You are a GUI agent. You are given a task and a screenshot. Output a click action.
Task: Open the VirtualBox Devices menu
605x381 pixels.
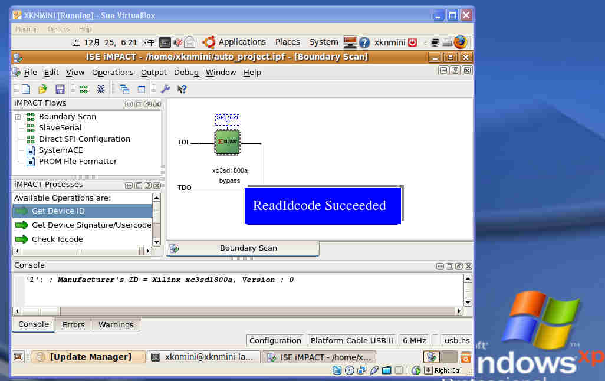(58, 29)
